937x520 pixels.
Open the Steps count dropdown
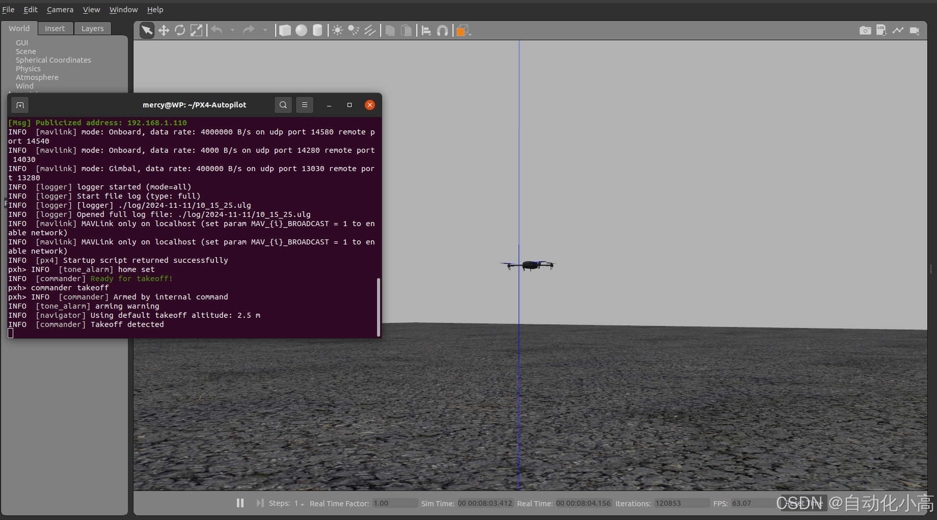(299, 503)
